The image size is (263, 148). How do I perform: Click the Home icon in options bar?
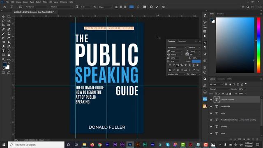point(5,7)
